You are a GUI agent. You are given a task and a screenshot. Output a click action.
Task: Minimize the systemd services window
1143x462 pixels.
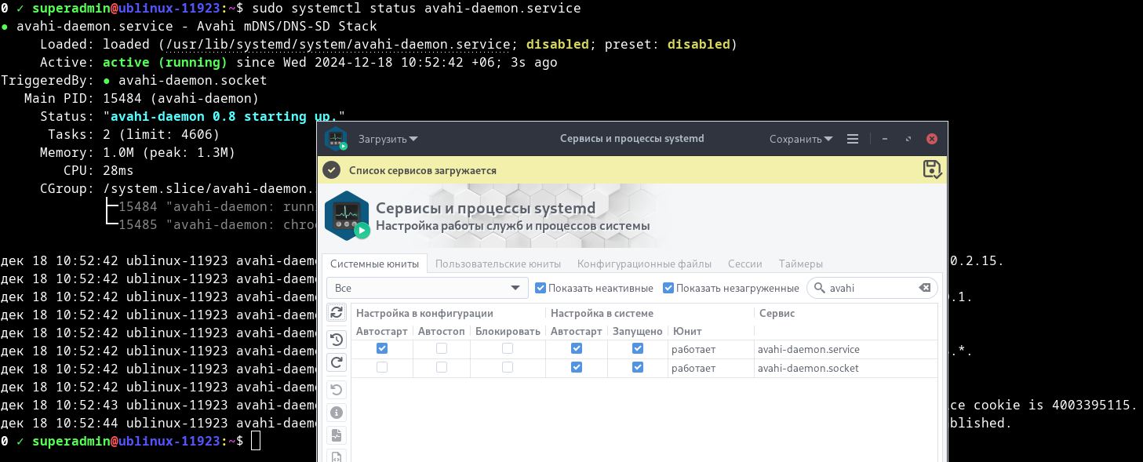point(885,139)
